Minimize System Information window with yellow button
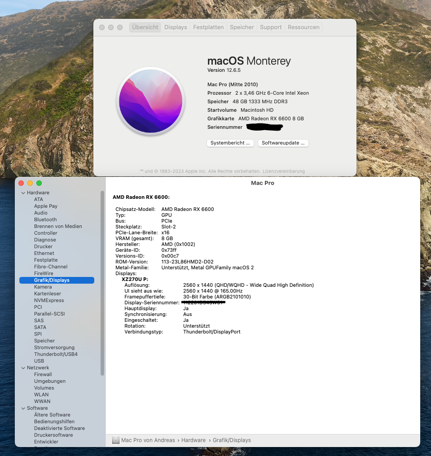This screenshot has width=431, height=456. click(30, 183)
